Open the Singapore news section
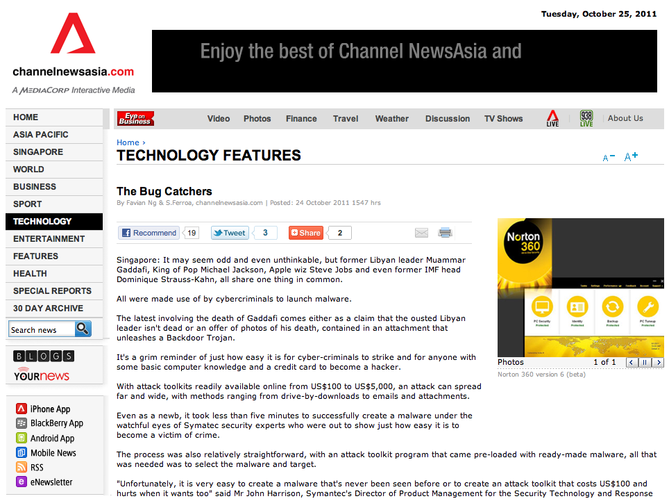 [x=38, y=152]
